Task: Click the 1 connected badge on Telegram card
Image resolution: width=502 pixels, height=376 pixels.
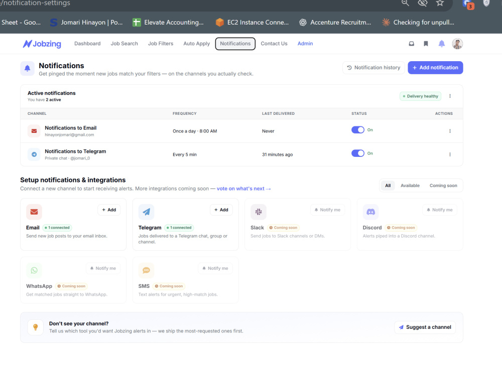Action: 179,228
